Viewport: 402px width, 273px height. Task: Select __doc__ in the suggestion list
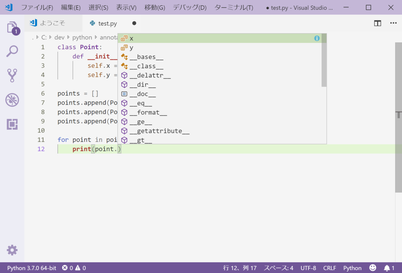click(220, 93)
